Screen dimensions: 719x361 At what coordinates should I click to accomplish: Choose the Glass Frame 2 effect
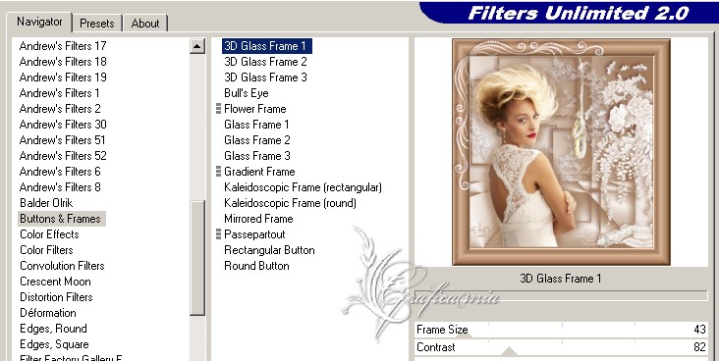257,139
